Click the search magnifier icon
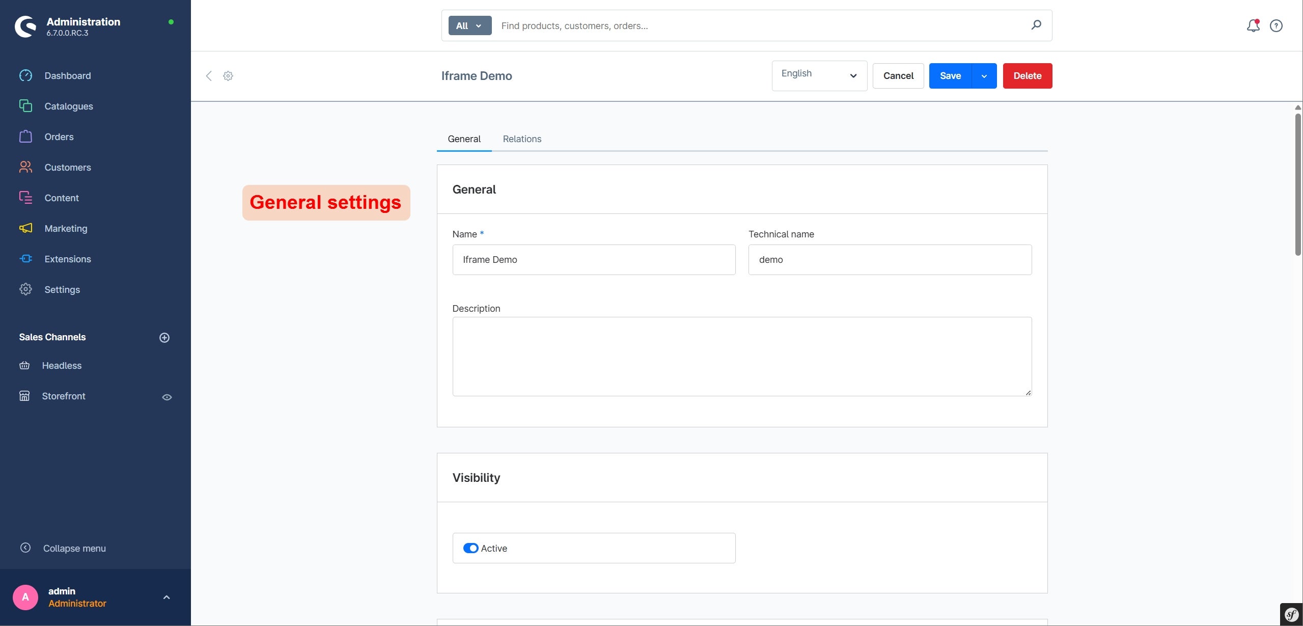 1036,25
